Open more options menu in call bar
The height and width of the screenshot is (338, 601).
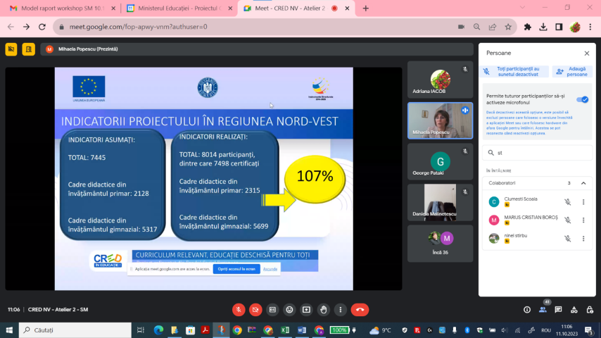[x=340, y=309]
